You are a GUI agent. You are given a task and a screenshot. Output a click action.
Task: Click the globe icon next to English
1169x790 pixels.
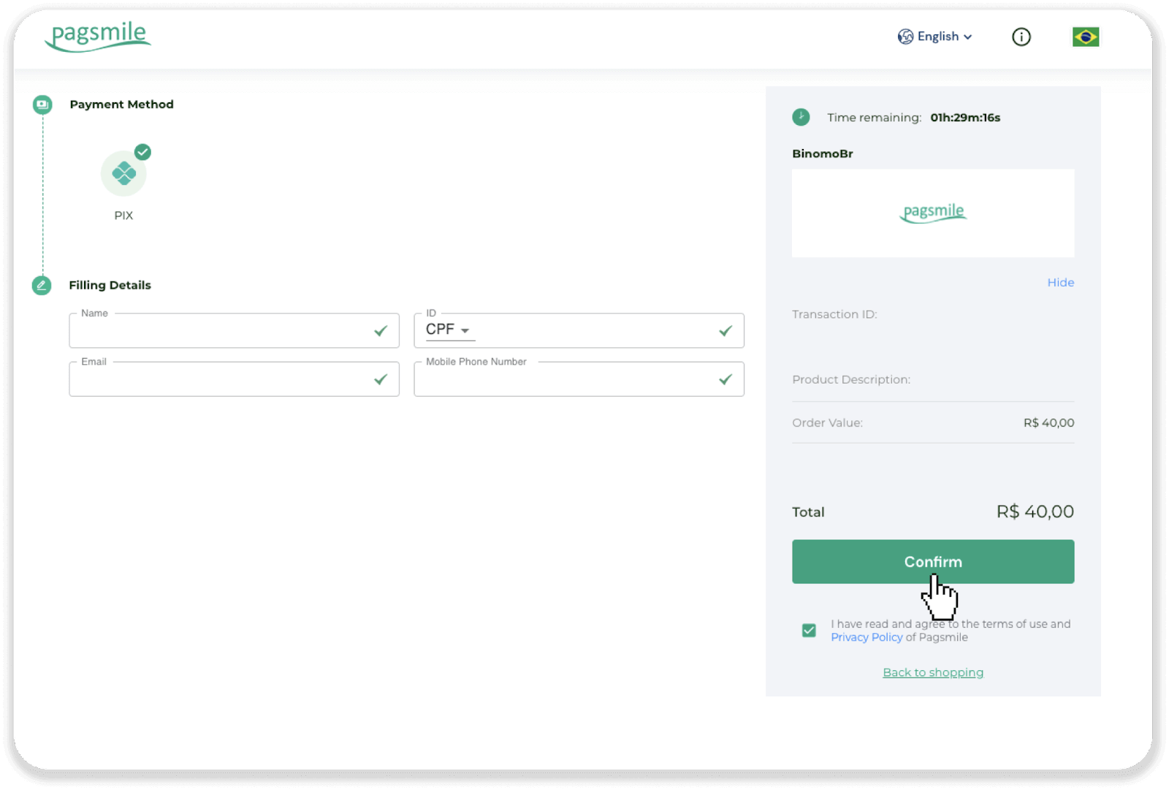[904, 36]
